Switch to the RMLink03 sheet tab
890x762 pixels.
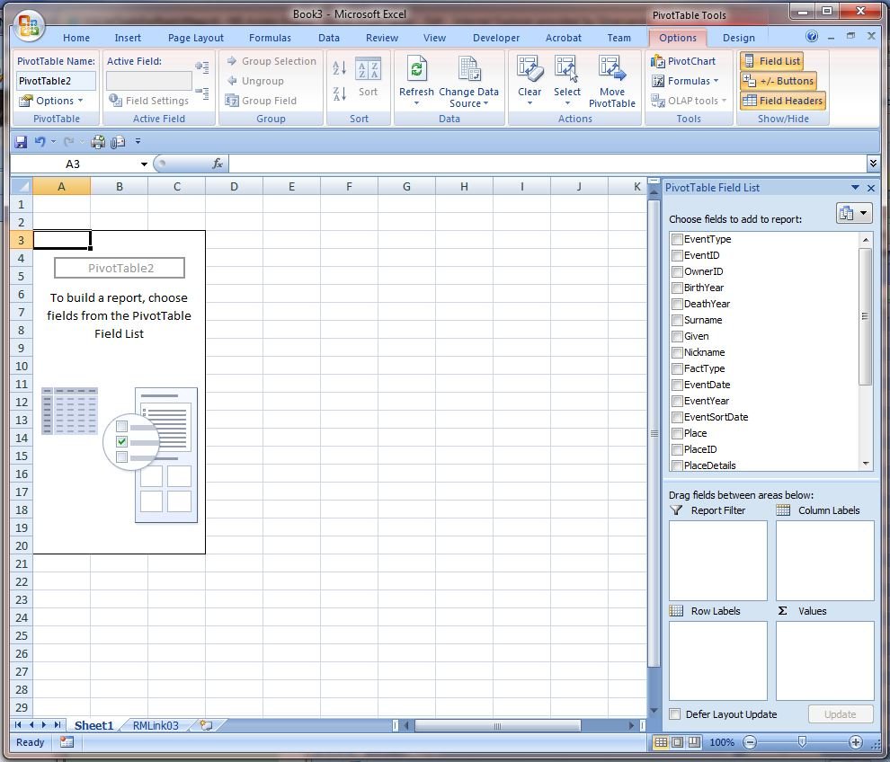[x=156, y=725]
